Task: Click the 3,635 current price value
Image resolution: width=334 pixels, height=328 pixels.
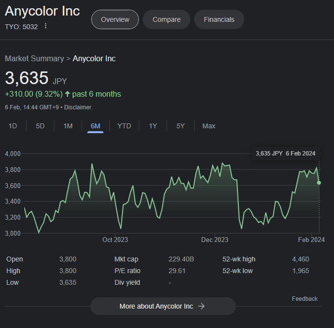Action: coord(27,78)
